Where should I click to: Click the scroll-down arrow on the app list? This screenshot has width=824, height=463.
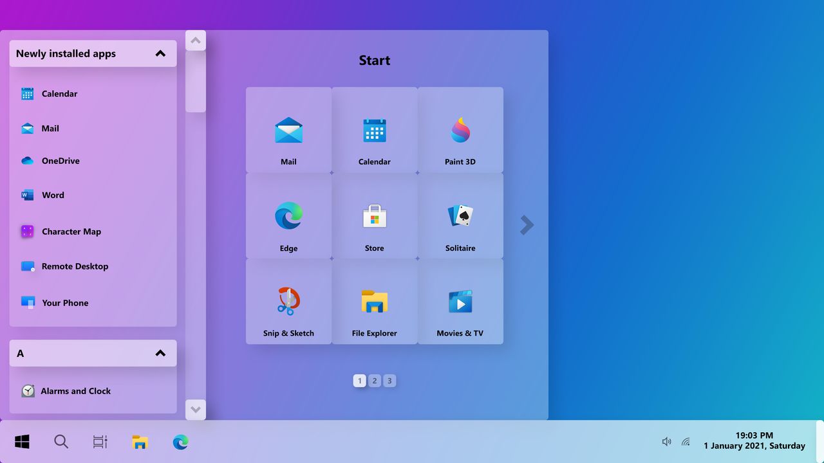195,409
